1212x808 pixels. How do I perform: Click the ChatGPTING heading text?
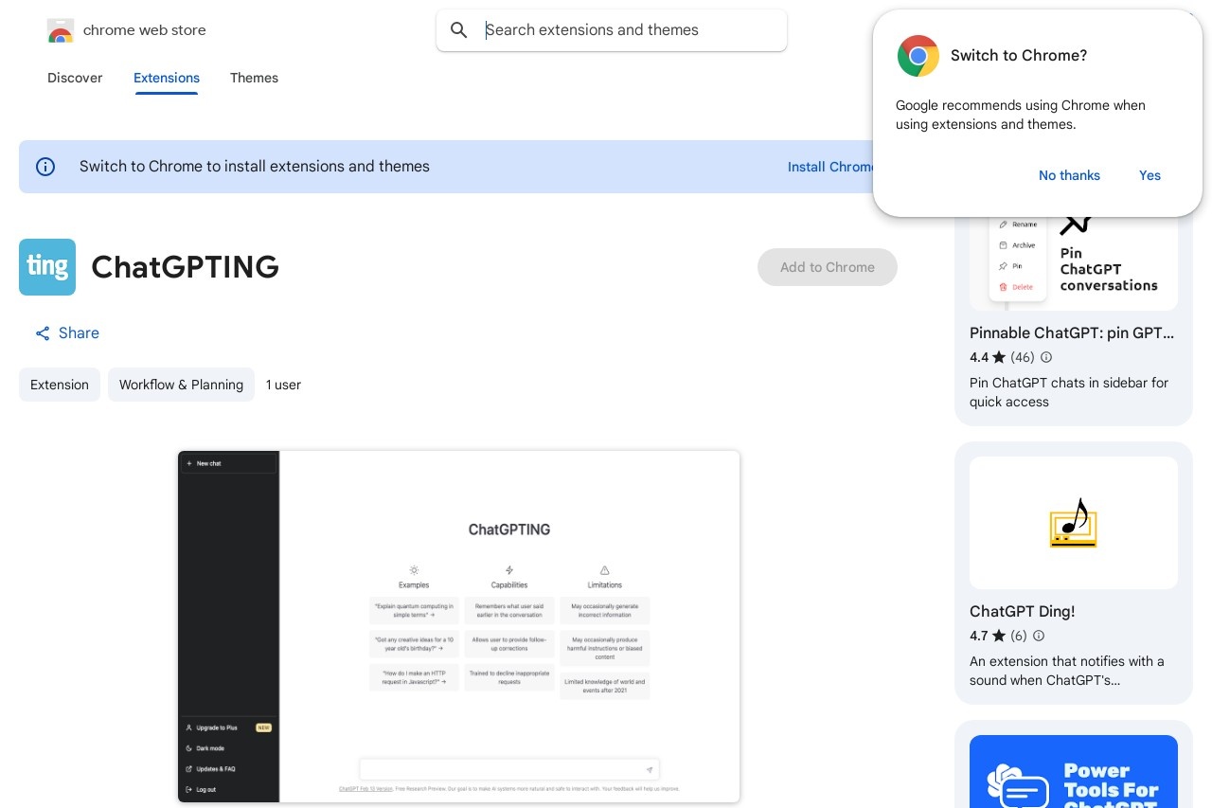(x=185, y=267)
